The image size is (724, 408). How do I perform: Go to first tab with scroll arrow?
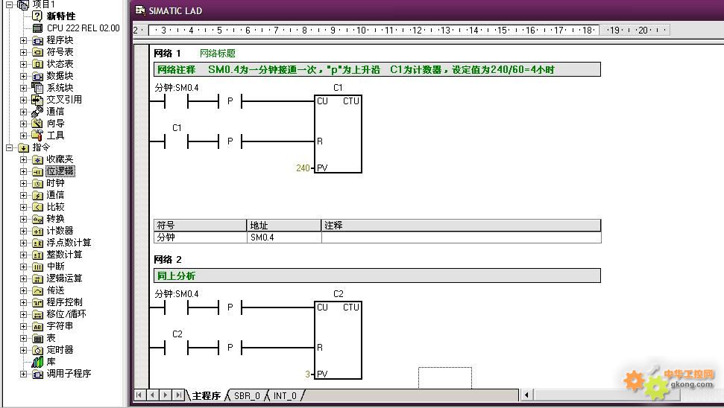pos(139,395)
